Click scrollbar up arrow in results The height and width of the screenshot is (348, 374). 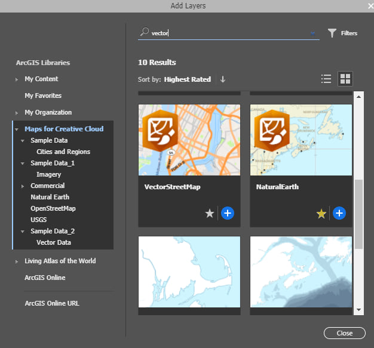(358, 97)
